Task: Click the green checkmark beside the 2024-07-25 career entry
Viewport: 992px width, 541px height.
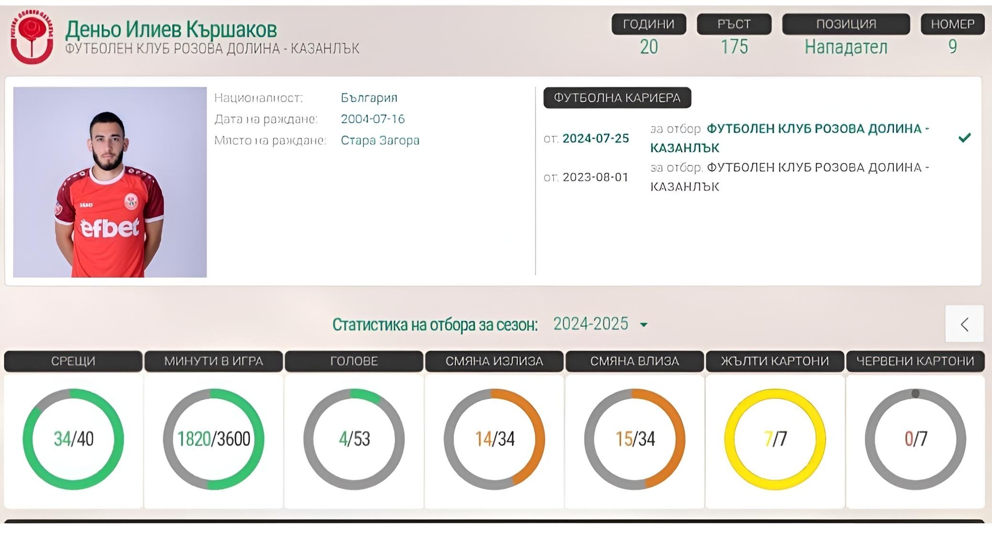Action: (x=964, y=138)
